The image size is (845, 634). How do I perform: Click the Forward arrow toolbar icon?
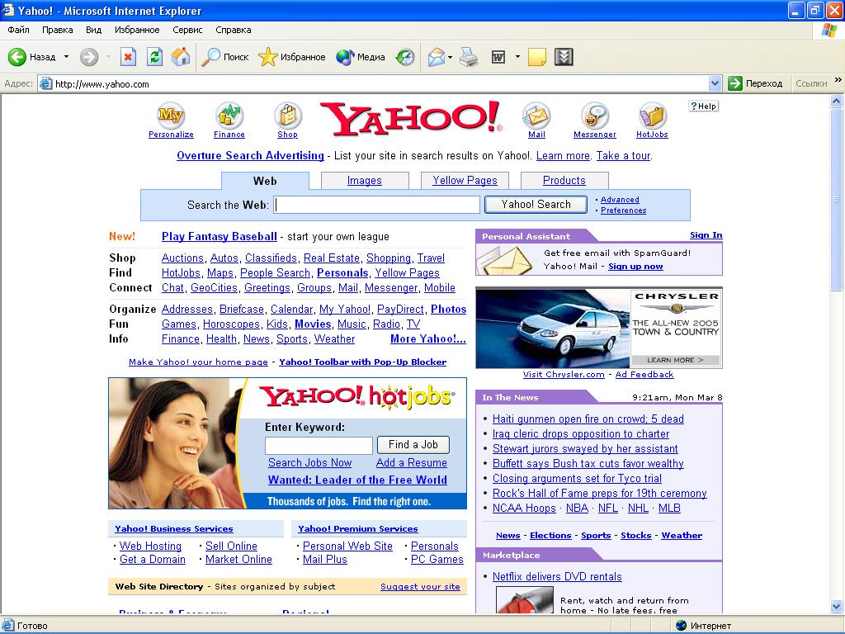click(x=89, y=57)
